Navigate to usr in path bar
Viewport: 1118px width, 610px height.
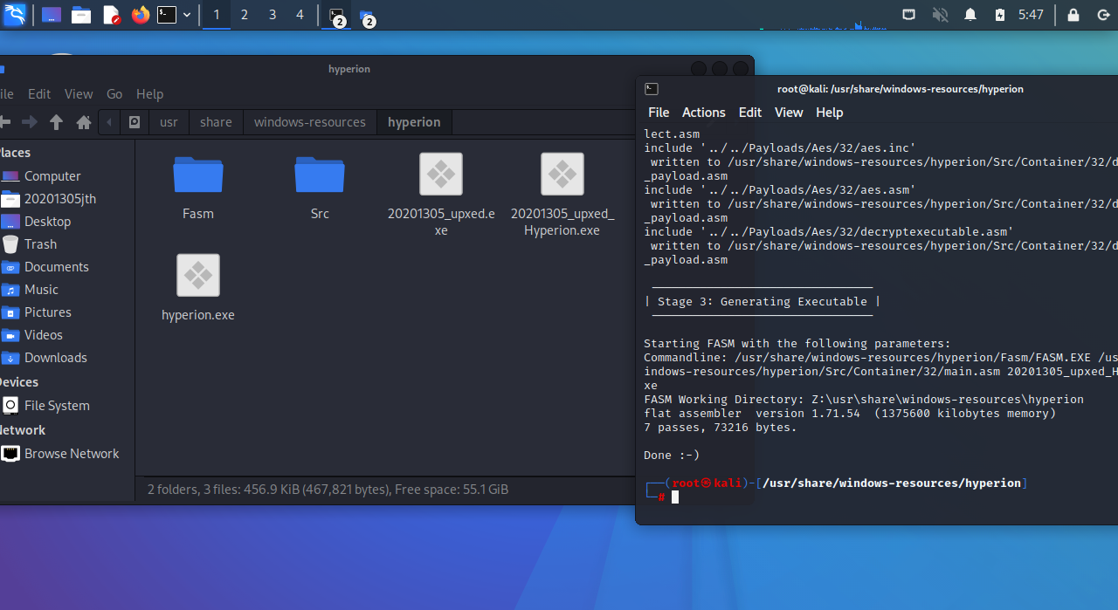(169, 122)
